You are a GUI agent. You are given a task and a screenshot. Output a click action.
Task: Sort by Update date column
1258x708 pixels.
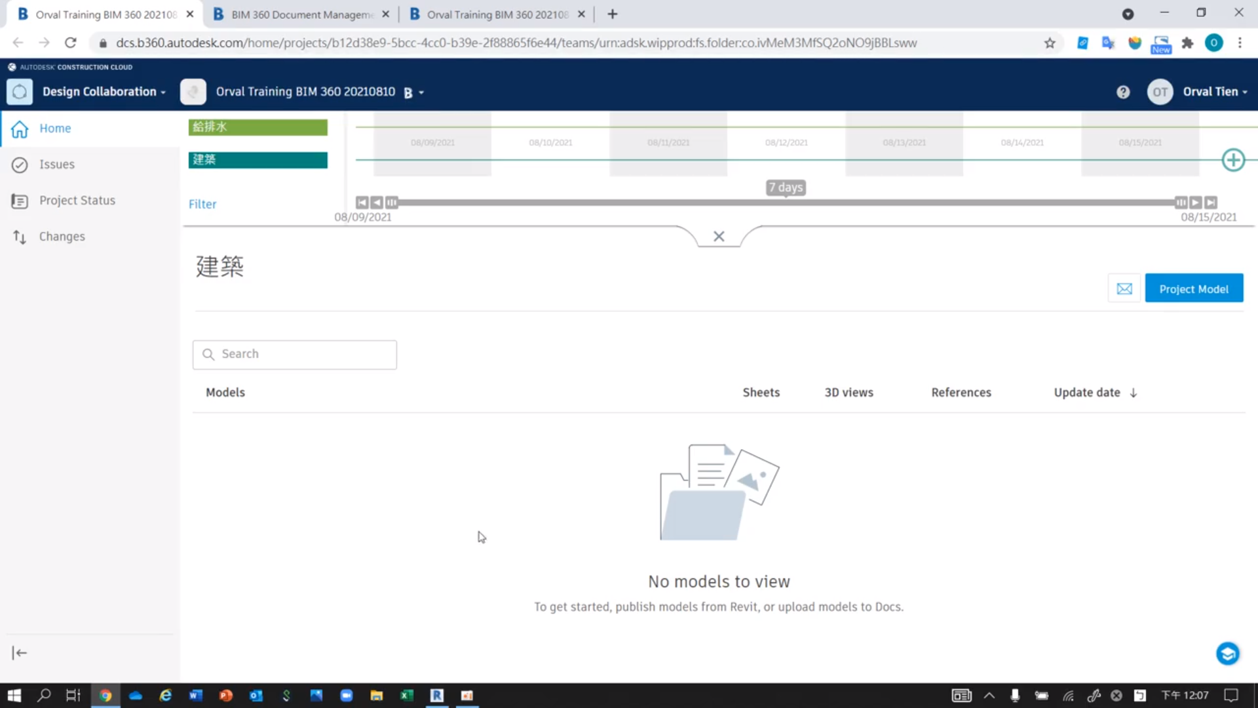point(1086,393)
